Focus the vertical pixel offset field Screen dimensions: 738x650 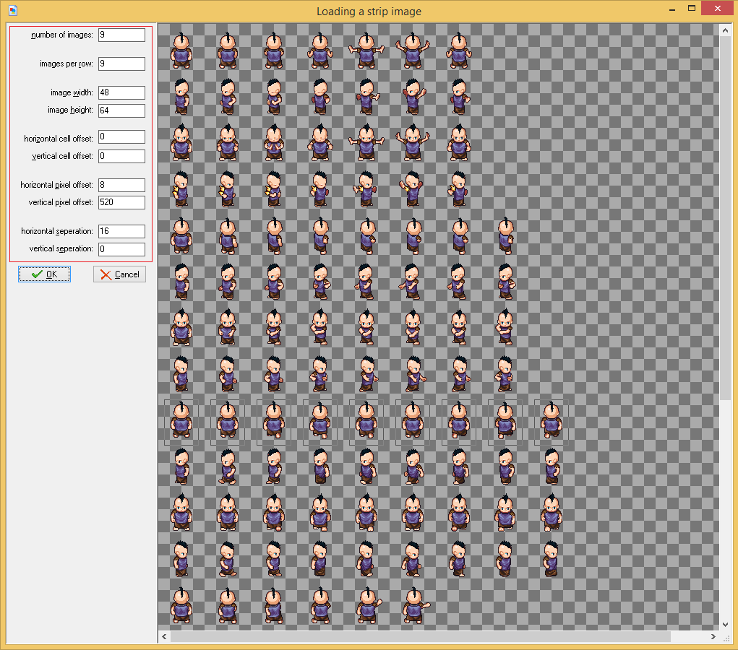(x=121, y=202)
